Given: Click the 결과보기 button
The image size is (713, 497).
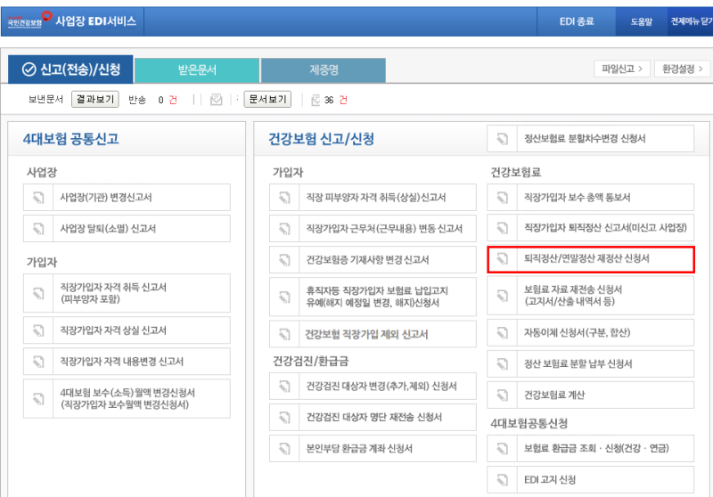Looking at the screenshot, I should pos(95,99).
